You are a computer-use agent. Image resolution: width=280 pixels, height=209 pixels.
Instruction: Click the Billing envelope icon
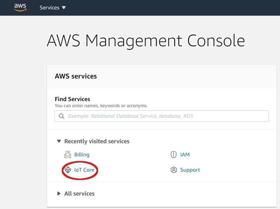[68, 155]
